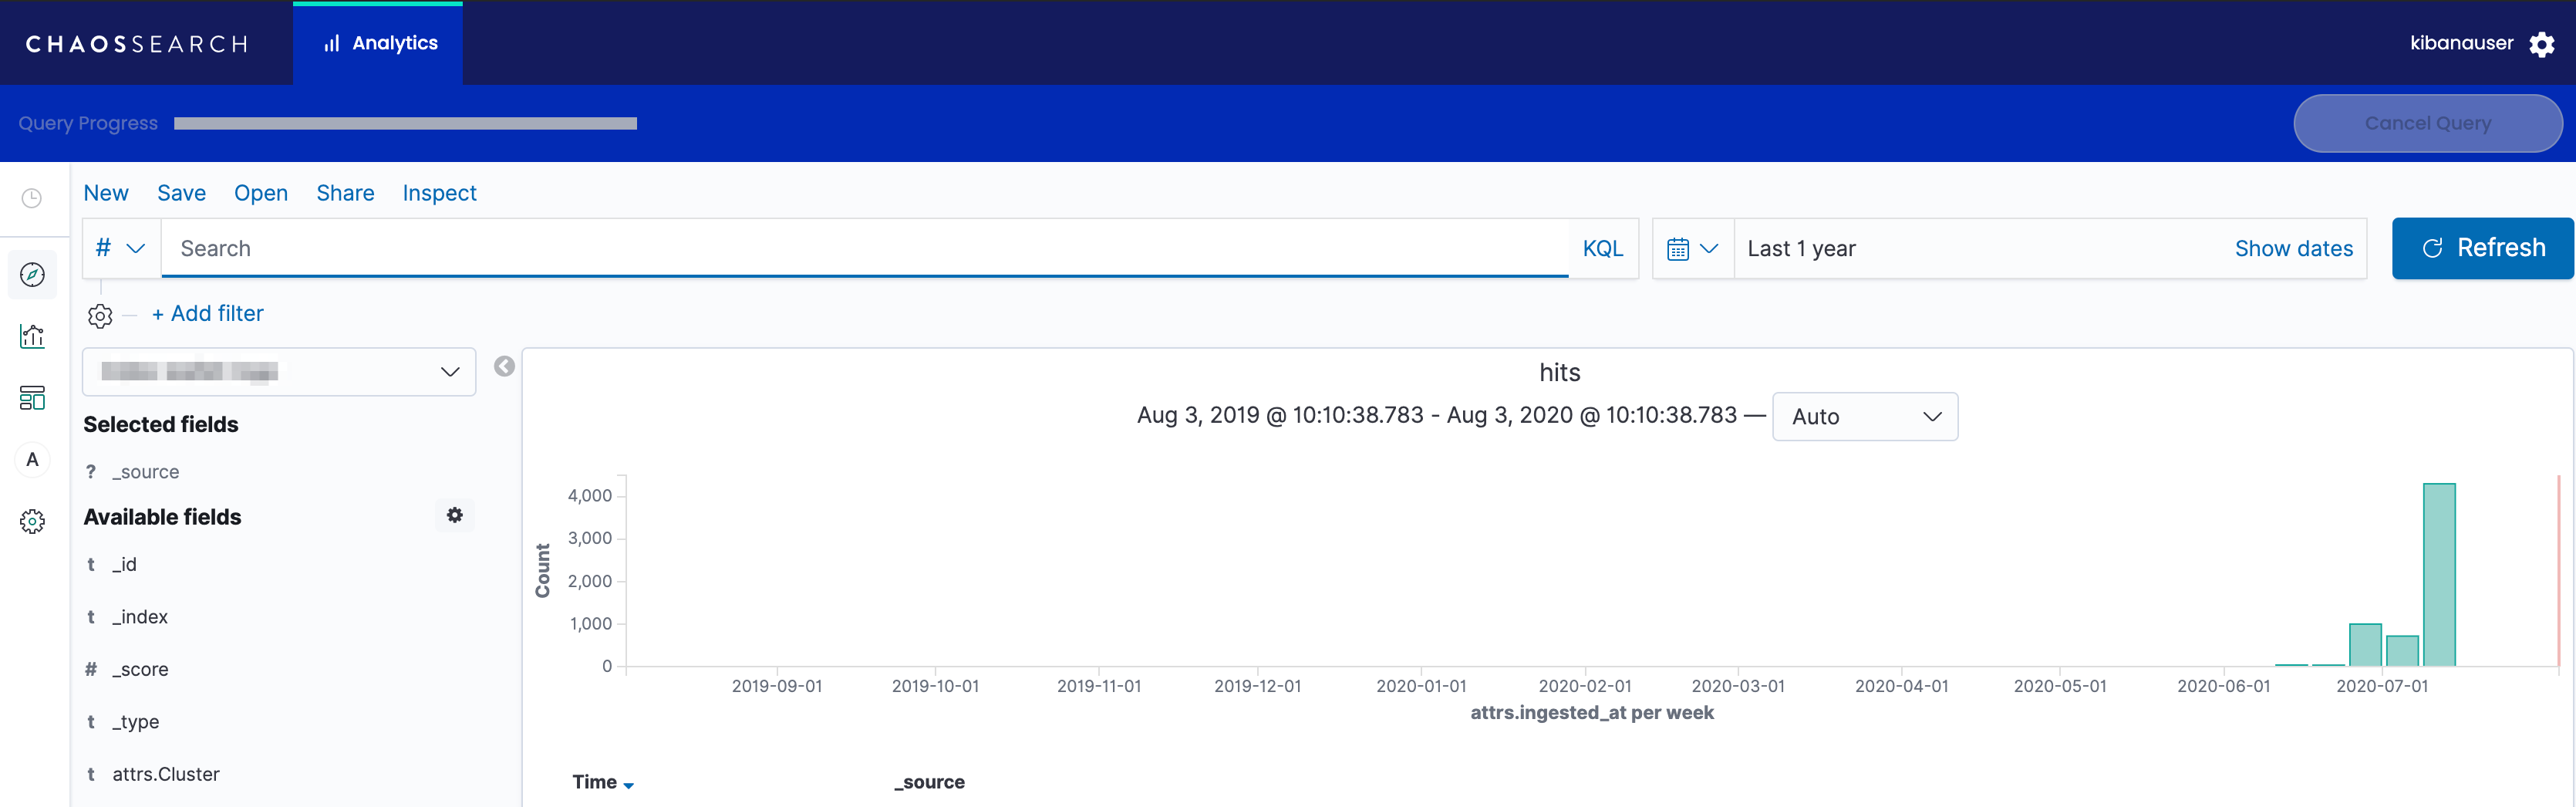
Task: Open the Discover compass icon in sidebar
Action: (x=32, y=274)
